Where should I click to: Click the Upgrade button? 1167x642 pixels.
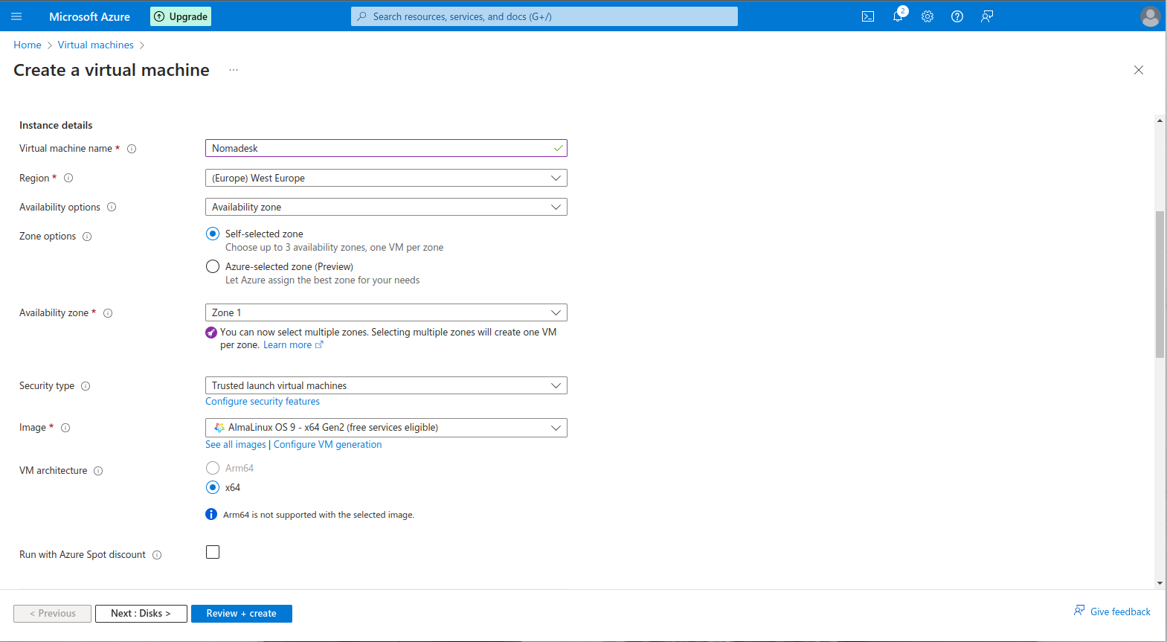point(181,16)
